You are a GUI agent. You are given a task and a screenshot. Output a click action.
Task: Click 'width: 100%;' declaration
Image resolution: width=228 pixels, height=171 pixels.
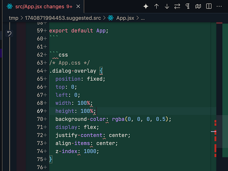click(74, 103)
